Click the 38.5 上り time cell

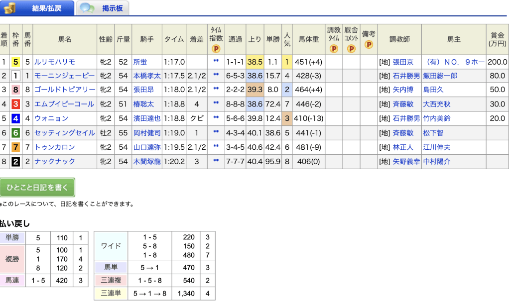point(255,62)
